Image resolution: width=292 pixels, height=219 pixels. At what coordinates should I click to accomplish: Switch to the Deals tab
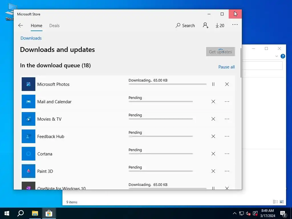tap(54, 25)
